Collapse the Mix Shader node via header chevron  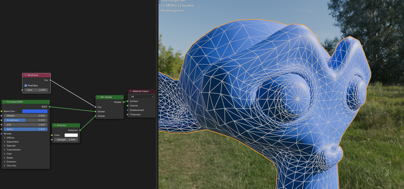tap(98, 97)
